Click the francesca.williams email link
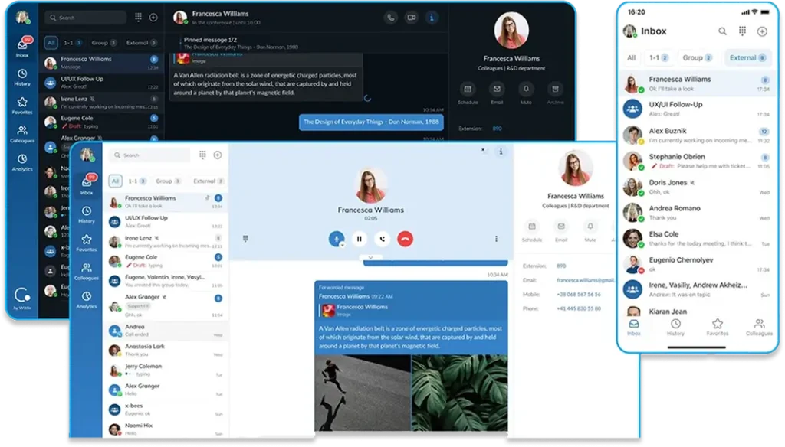This screenshot has width=785, height=447. (586, 280)
